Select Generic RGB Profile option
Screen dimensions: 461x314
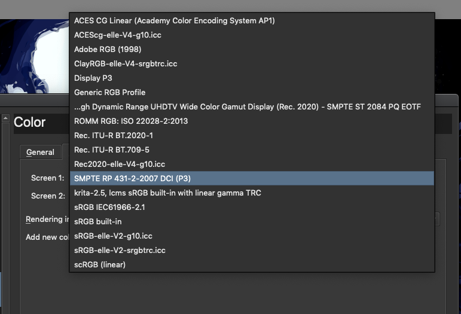pyautogui.click(x=109, y=92)
